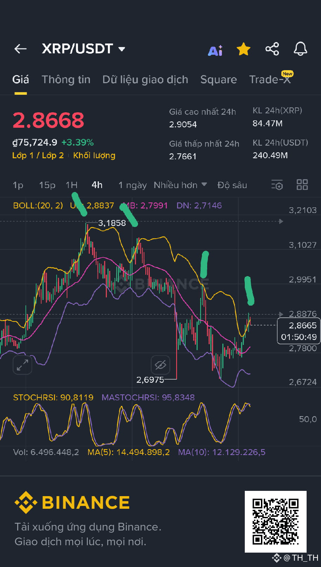The image size is (321, 567).
Task: Tap the Lớp 1 / Lớp 2 tag
Action: pos(38,155)
